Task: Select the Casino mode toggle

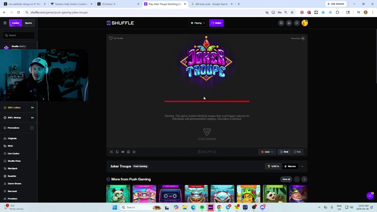Action: coord(16,23)
